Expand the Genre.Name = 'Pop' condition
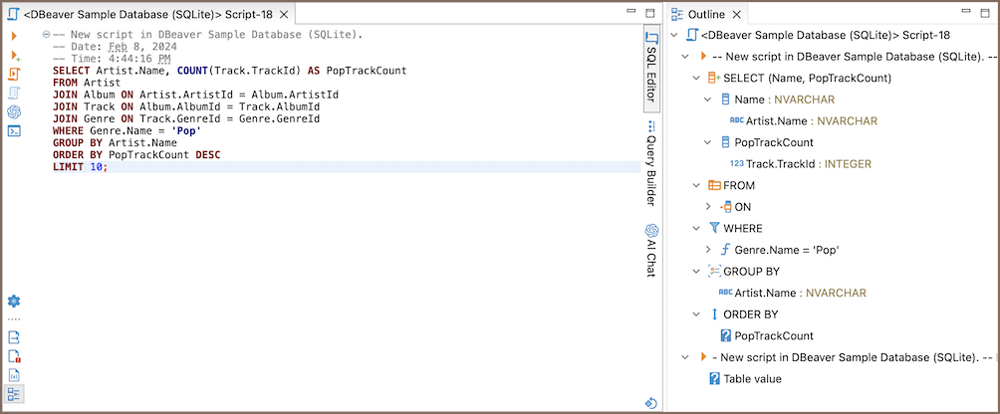 [708, 250]
